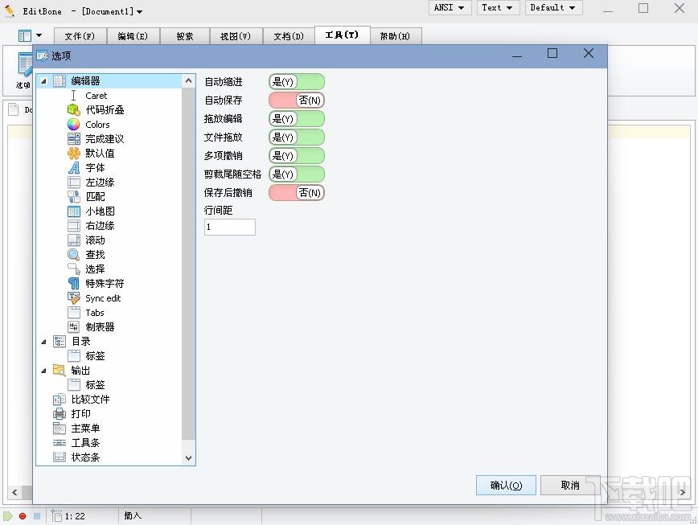This screenshot has width=698, height=525.
Task: Click the 行间距 input field
Action: point(230,227)
